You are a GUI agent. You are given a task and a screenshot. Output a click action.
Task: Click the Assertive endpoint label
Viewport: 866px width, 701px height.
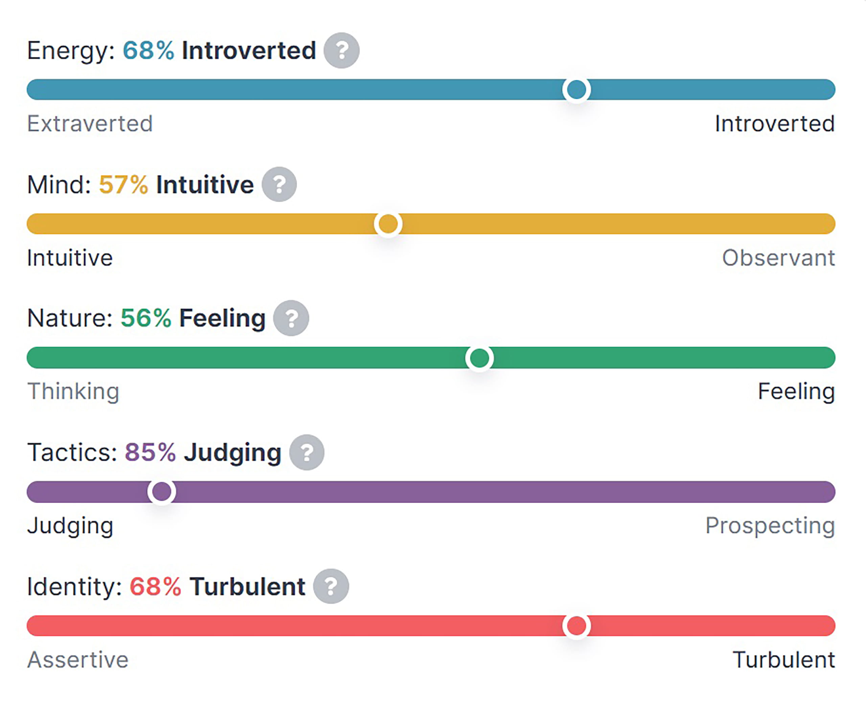pos(77,659)
